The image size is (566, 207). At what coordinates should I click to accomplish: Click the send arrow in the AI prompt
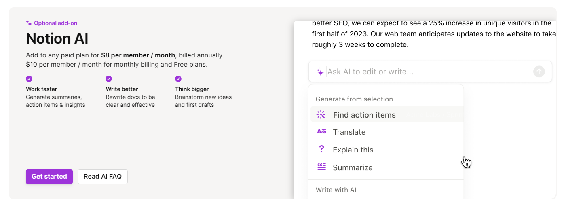pyautogui.click(x=539, y=72)
